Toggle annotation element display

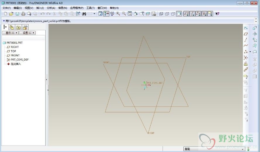pos(210,14)
